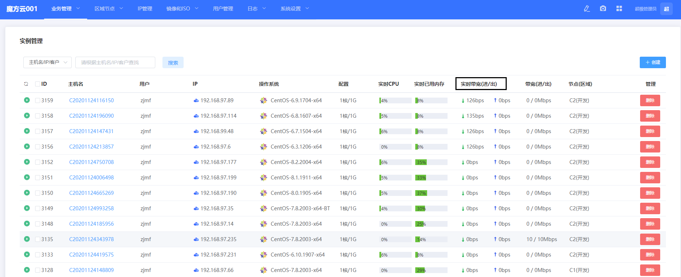The width and height of the screenshot is (681, 277).
Task: Expand the 业务管理 menu chevron
Action: pyautogui.click(x=78, y=8)
